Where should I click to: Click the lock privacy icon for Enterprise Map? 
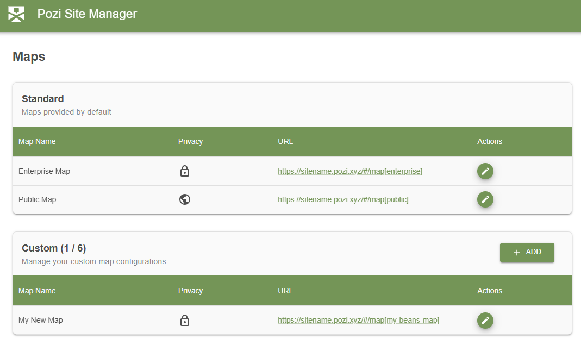[185, 171]
